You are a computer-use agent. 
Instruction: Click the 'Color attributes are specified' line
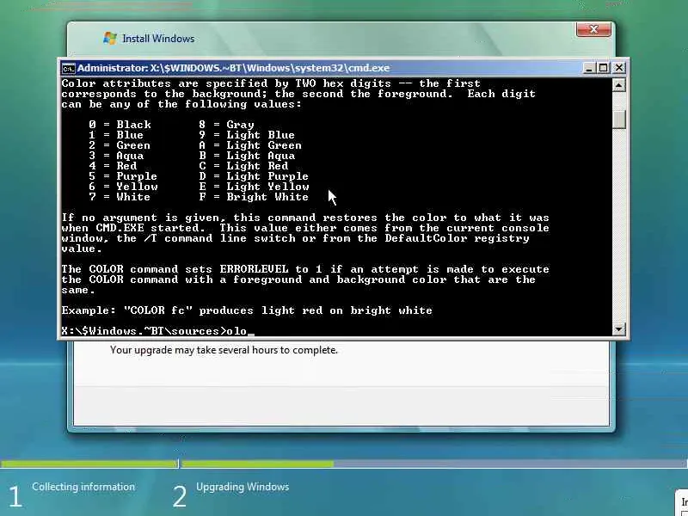pos(271,83)
